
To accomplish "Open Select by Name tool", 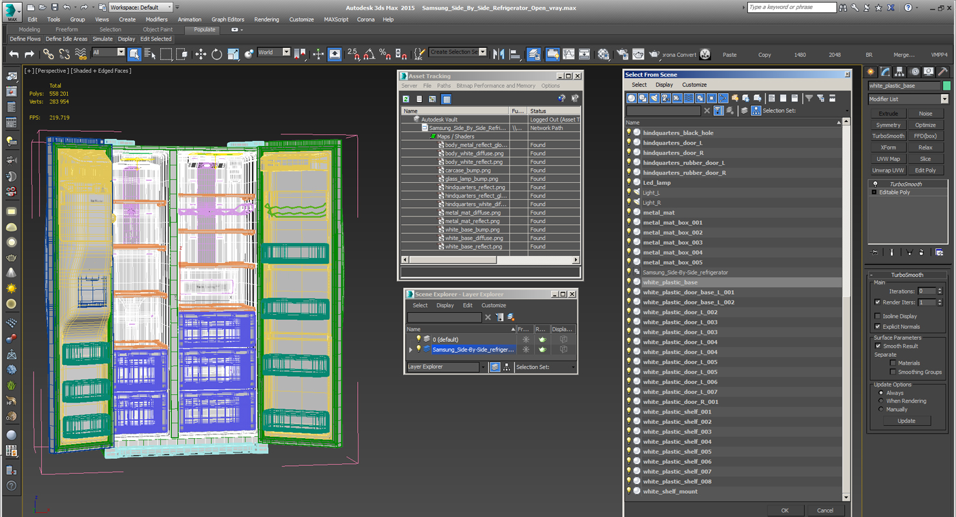I will (x=150, y=54).
